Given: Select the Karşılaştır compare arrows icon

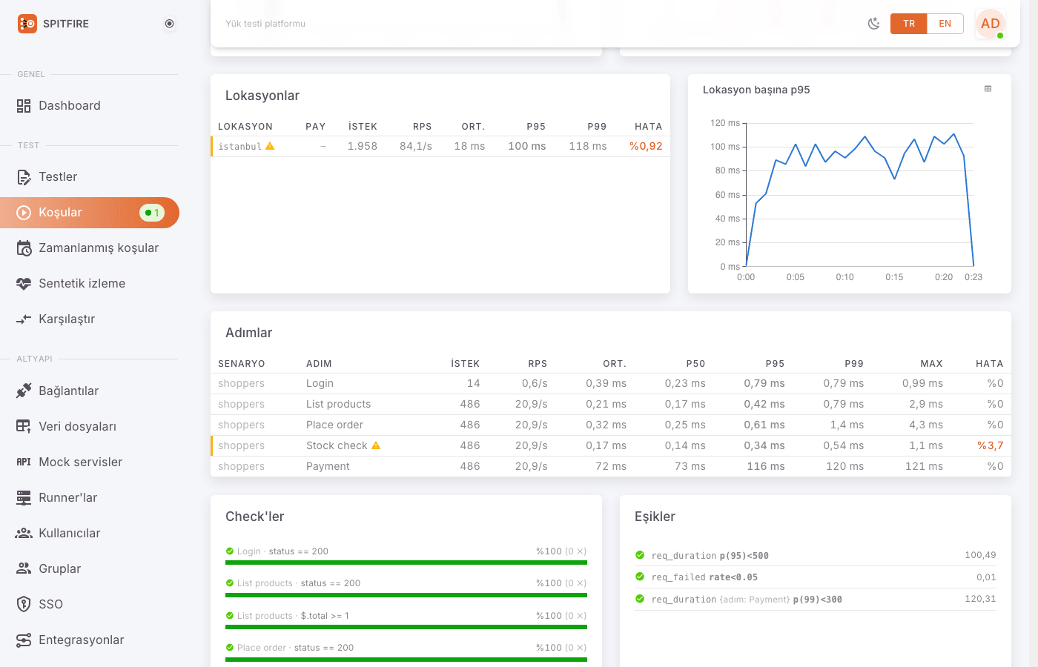Looking at the screenshot, I should point(24,319).
